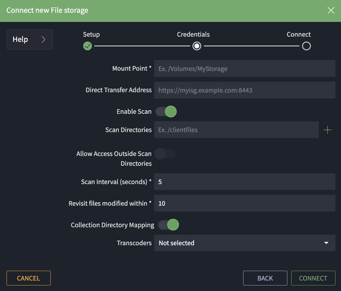Viewport: 341px width, 291px height.
Task: Expand the Help panel
Action: [29, 39]
